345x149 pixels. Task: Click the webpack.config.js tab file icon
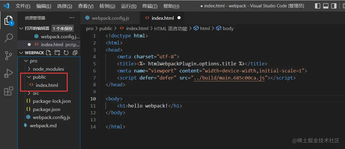click(87, 18)
